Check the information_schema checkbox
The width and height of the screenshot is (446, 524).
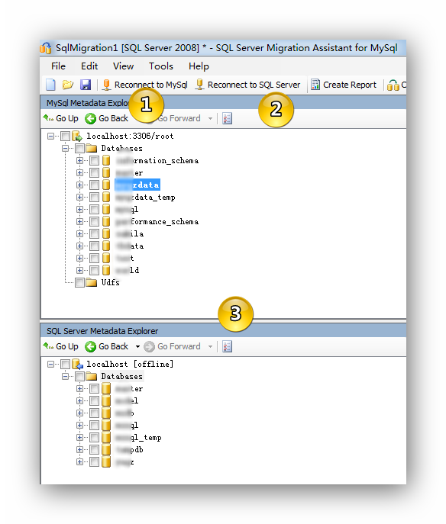coord(95,160)
